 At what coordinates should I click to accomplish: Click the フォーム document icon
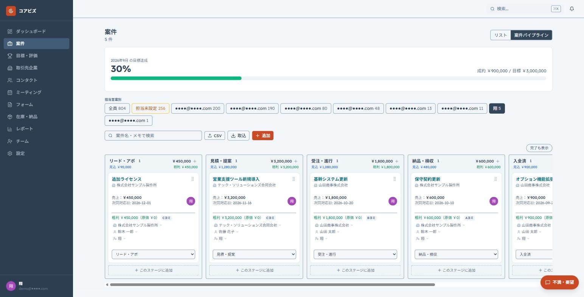coord(10,105)
